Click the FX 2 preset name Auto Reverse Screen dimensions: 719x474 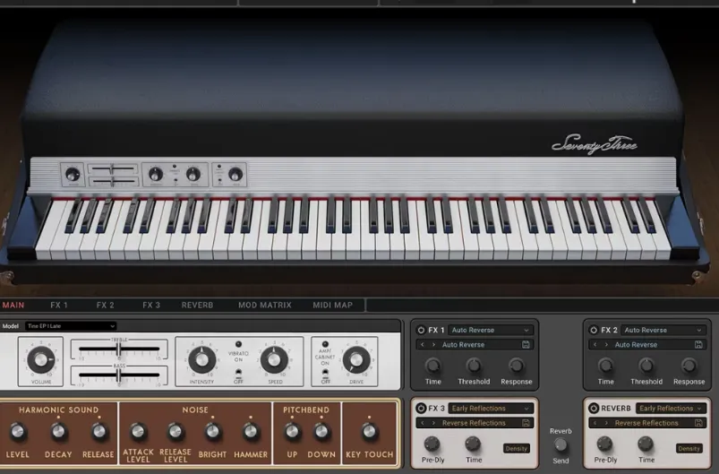coord(636,345)
